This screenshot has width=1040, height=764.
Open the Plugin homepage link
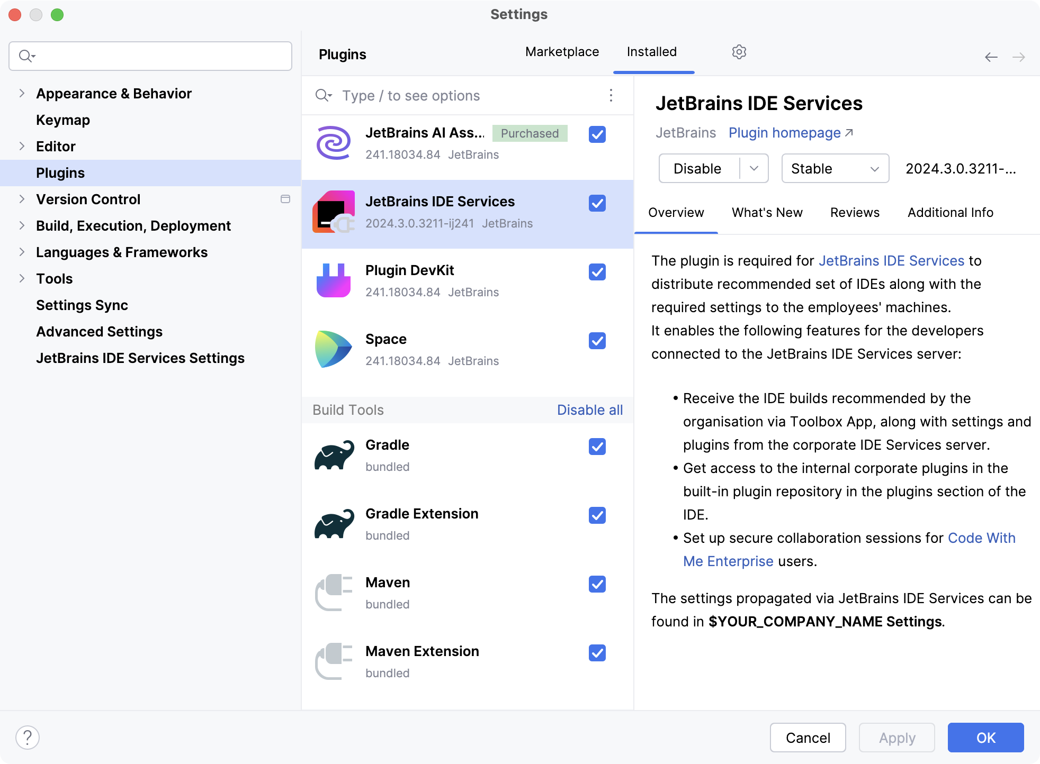[x=790, y=132]
